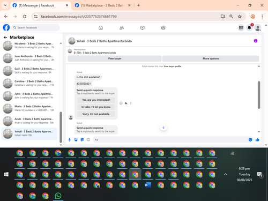Open the Watch video icon

(x=143, y=28)
